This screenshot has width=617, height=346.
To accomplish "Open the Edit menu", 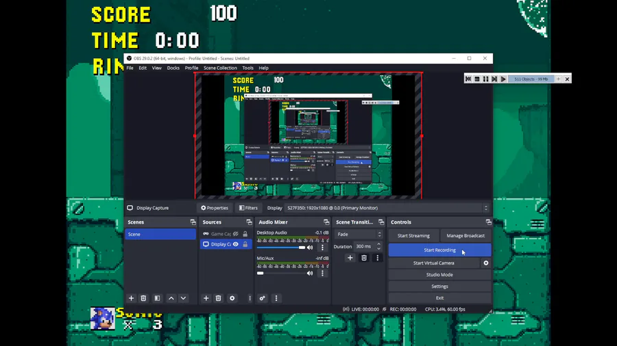I will click(143, 68).
